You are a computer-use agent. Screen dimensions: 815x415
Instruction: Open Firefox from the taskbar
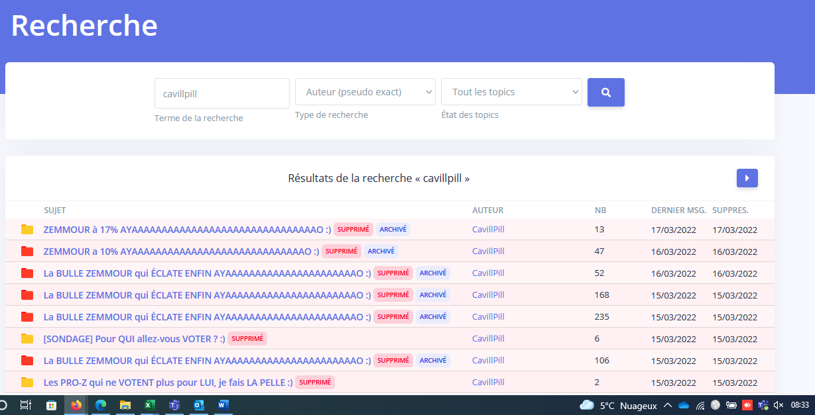tap(76, 405)
